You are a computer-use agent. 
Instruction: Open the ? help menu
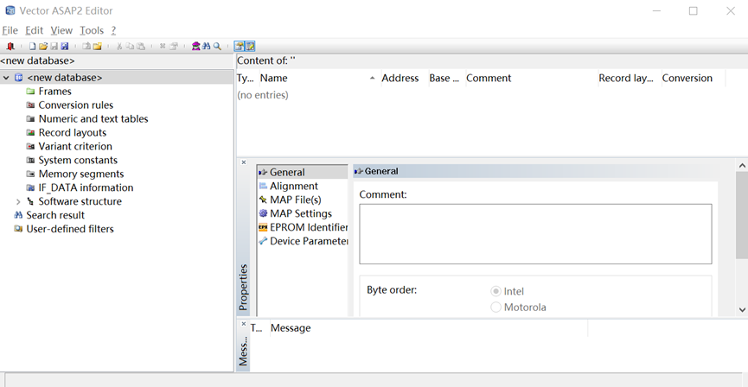click(x=113, y=30)
